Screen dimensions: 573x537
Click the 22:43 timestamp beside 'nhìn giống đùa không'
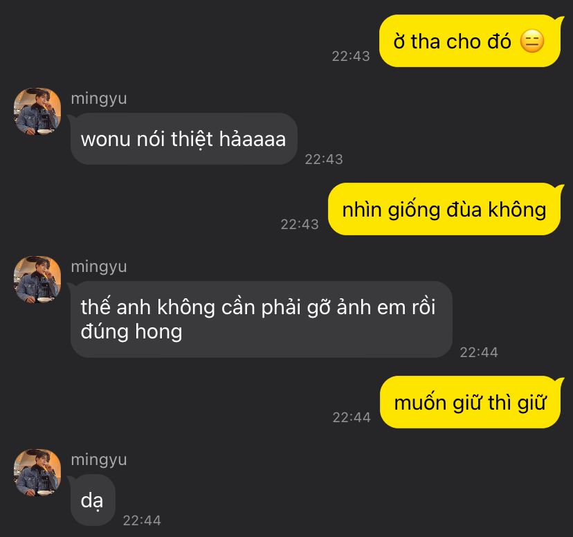(300, 224)
